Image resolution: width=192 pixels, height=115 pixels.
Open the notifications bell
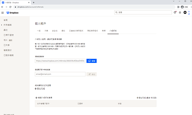click(180, 12)
